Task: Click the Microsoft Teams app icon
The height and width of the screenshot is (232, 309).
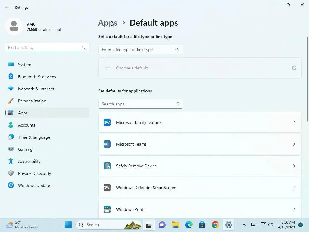Action: 107,144
